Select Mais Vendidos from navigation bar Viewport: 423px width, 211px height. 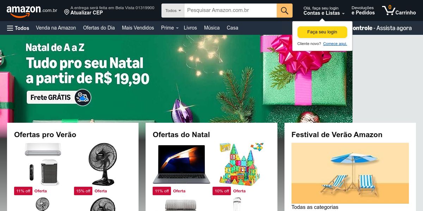pyautogui.click(x=138, y=28)
